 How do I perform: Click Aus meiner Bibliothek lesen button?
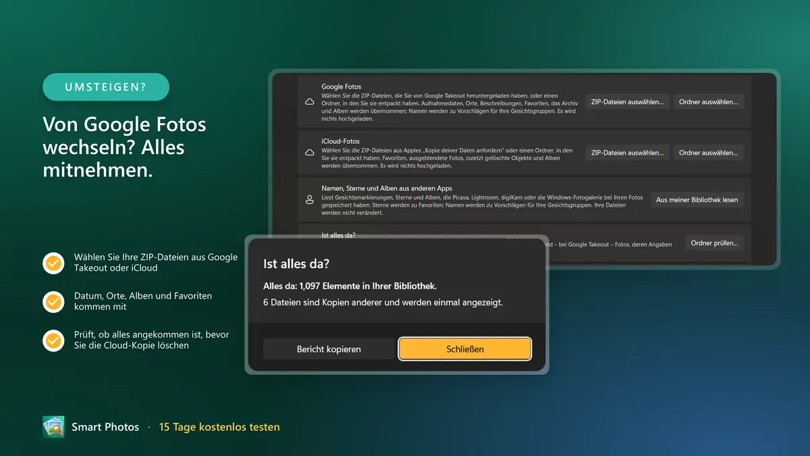[x=697, y=200]
